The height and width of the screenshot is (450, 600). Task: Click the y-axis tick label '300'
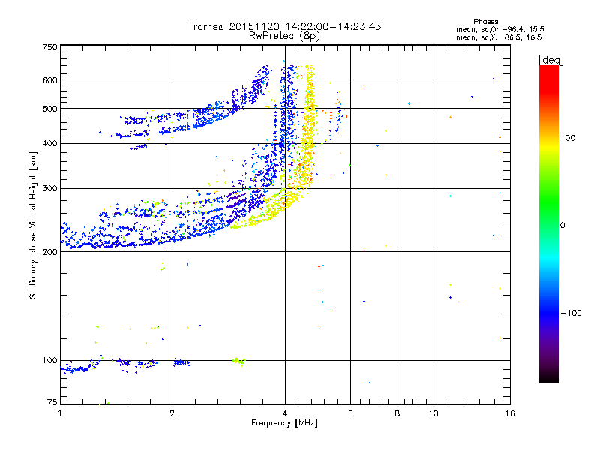(49, 189)
